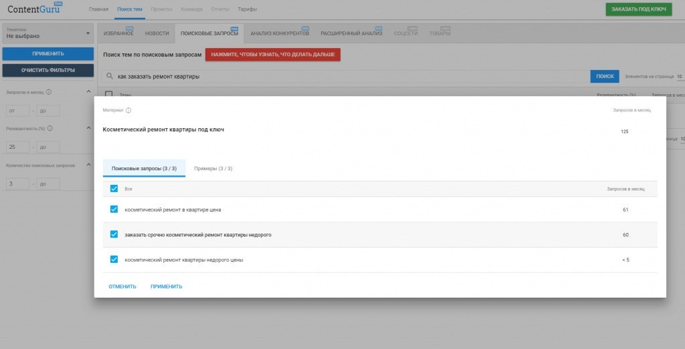Click the Релевантность minimum field showing 25
Viewport: 685px width, 349px height.
pos(17,147)
